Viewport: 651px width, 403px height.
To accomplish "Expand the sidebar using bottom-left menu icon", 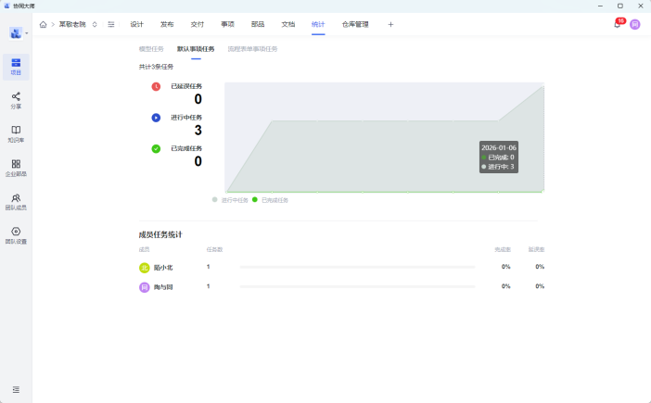I will coord(16,389).
